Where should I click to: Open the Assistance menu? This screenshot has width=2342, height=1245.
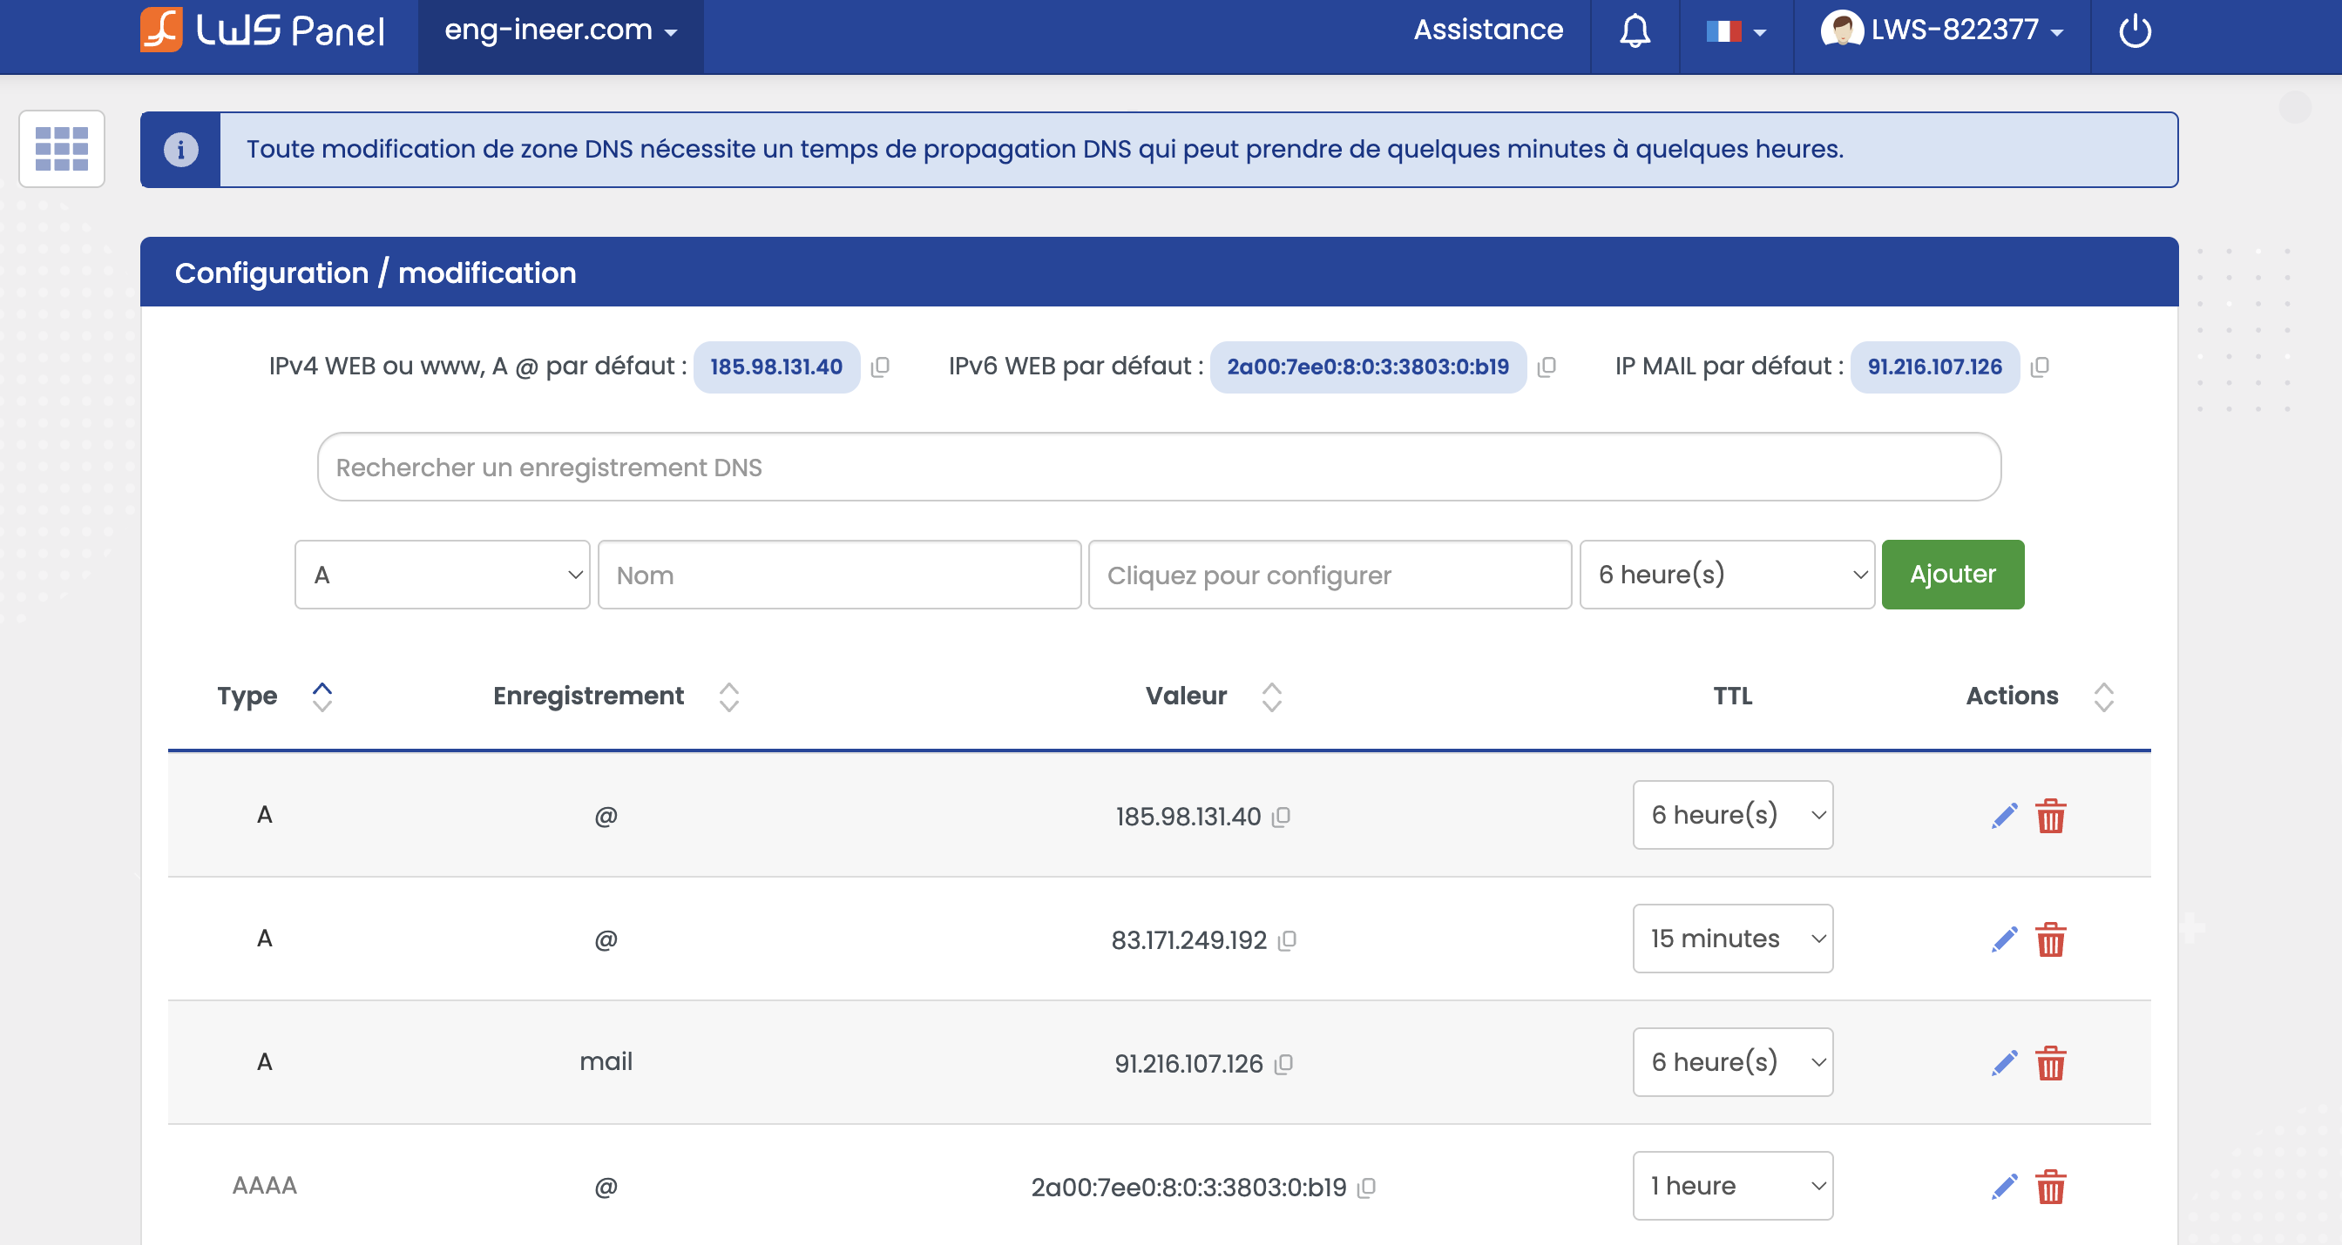[x=1487, y=30]
